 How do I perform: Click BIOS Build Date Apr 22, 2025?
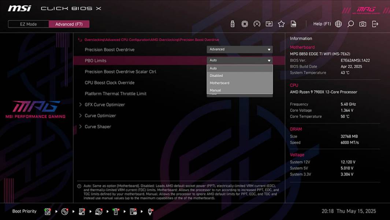pos(351,66)
